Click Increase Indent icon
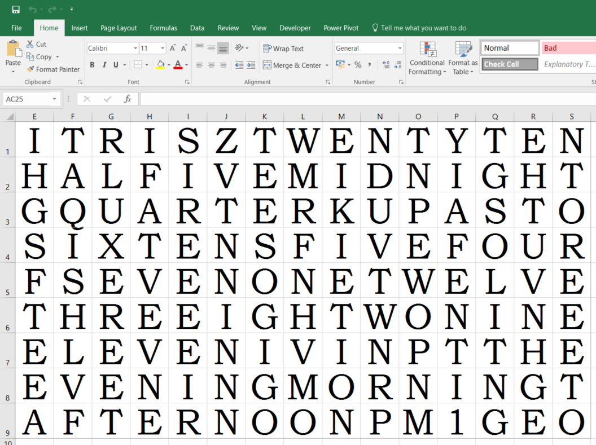The height and width of the screenshot is (445, 596). pos(251,65)
